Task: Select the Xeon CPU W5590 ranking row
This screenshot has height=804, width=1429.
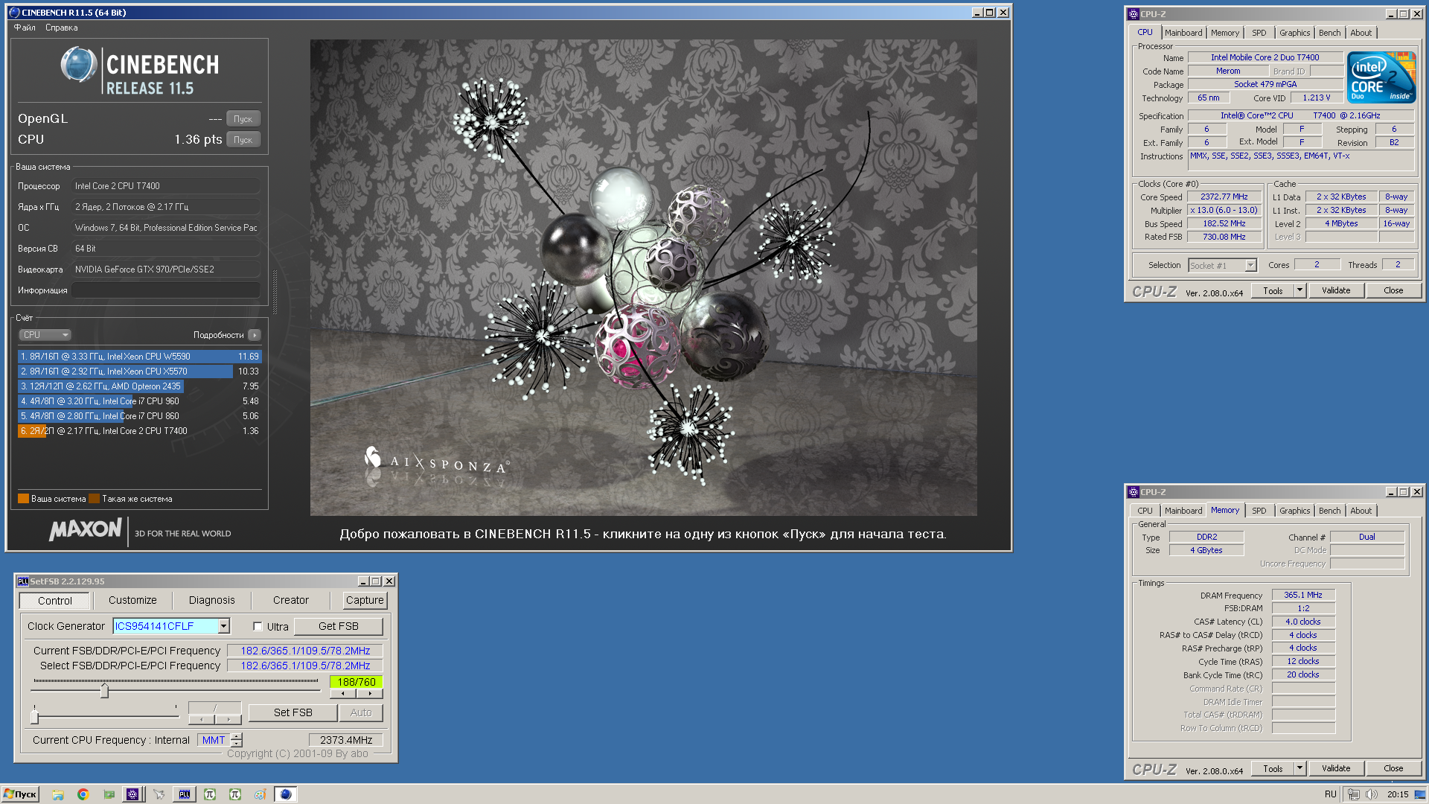Action: 139,357
